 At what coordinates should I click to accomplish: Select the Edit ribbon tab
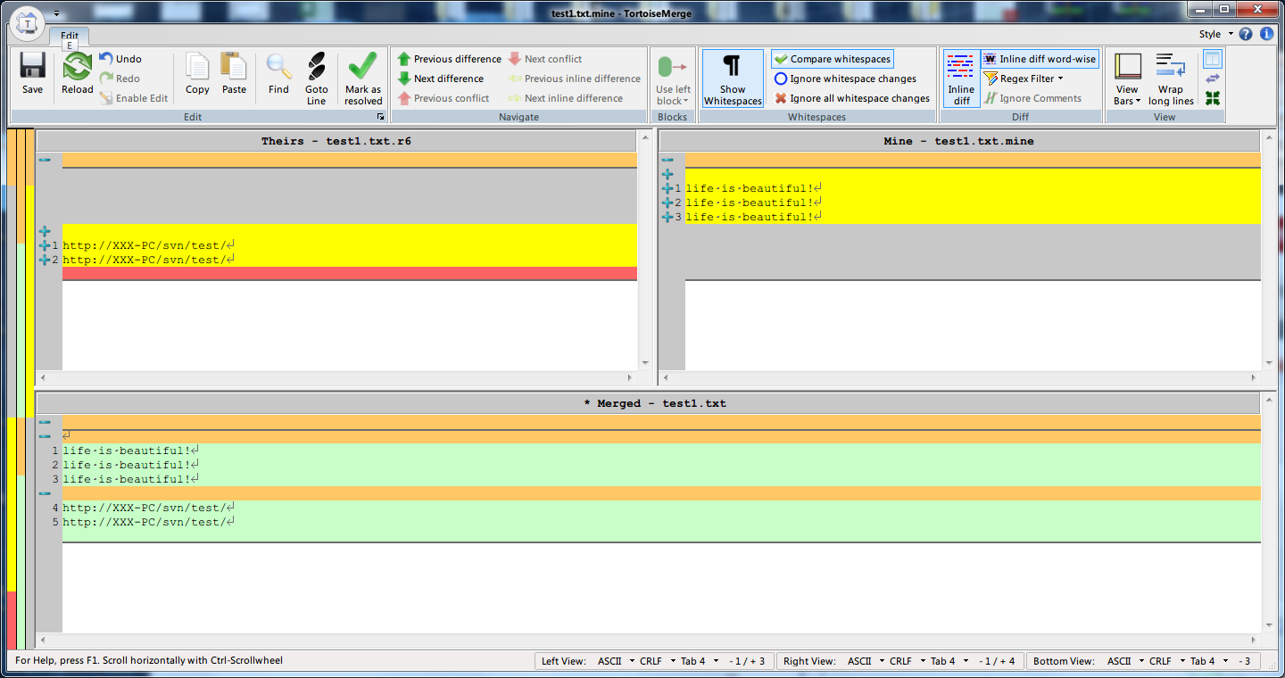coord(70,36)
